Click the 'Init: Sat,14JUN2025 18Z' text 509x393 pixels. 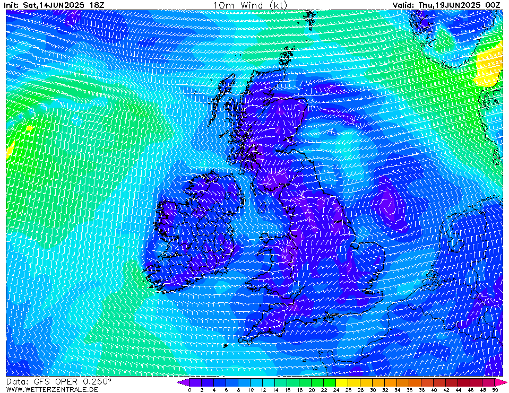pos(54,5)
